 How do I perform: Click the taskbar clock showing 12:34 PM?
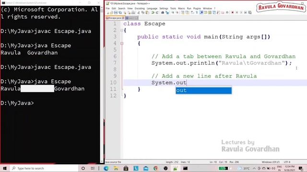coord(290,168)
